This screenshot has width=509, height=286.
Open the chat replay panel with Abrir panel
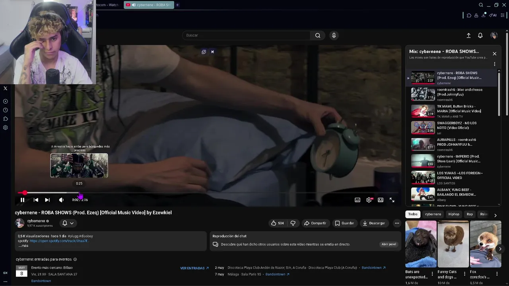[389, 244]
